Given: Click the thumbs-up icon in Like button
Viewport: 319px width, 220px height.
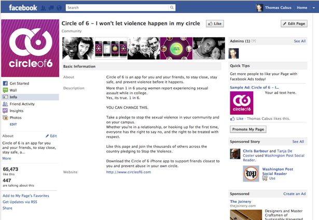Looking at the screenshot, I should tap(210, 23).
